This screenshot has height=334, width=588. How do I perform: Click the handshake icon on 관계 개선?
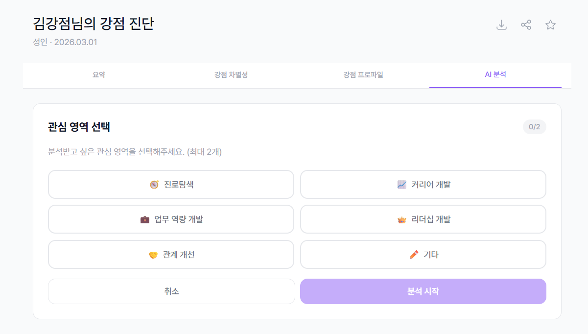153,254
